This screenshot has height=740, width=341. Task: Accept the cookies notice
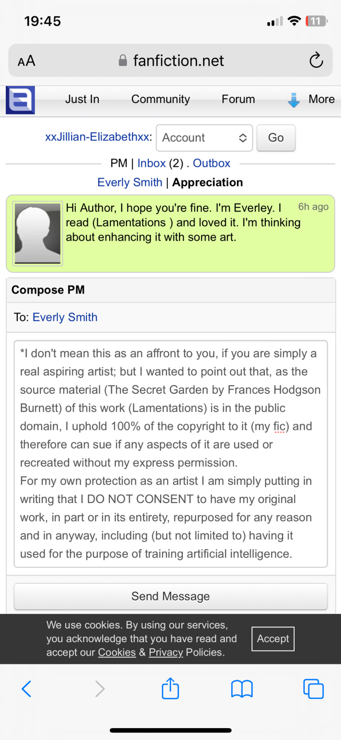(x=273, y=639)
